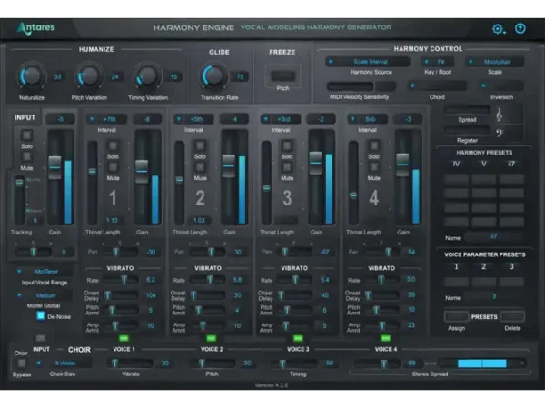Toggle the Choir Bypass button
Viewport: 545px width, 409px height.
[x=22, y=364]
